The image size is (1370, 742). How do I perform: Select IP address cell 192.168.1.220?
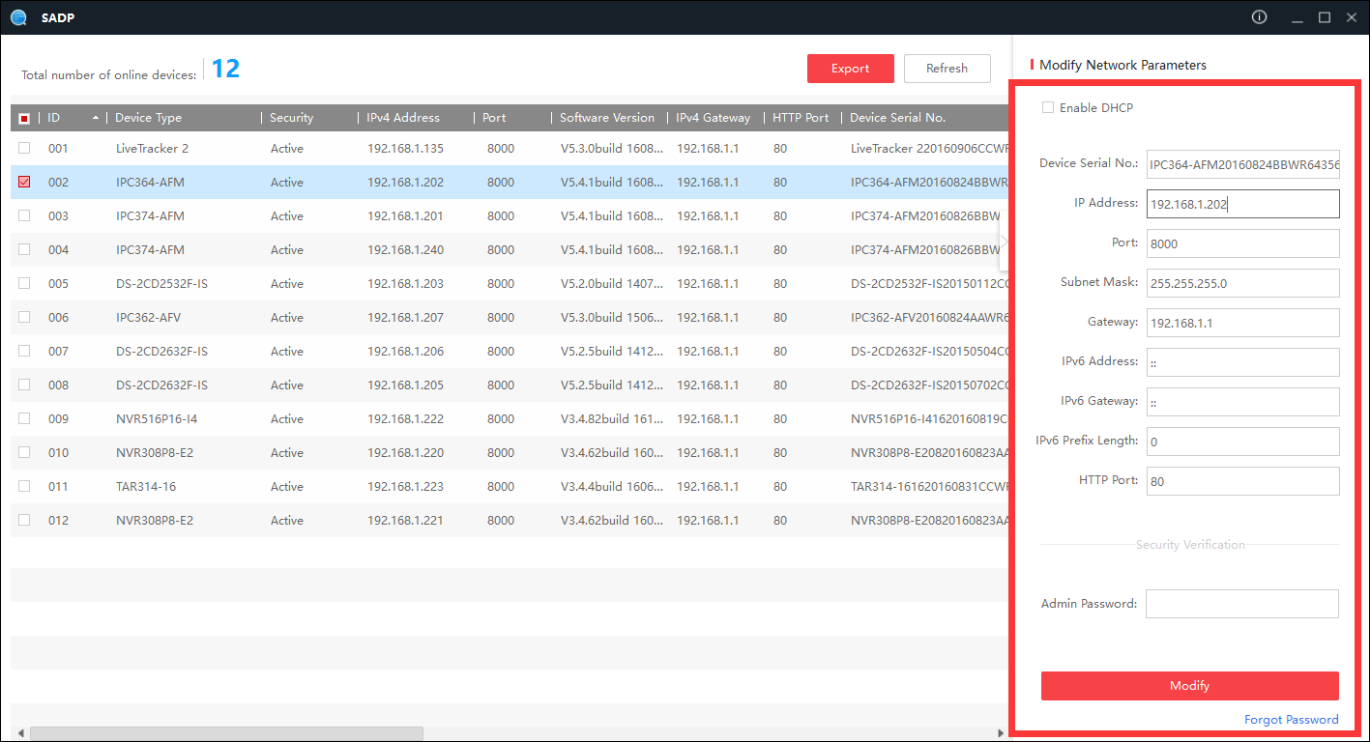[405, 453]
